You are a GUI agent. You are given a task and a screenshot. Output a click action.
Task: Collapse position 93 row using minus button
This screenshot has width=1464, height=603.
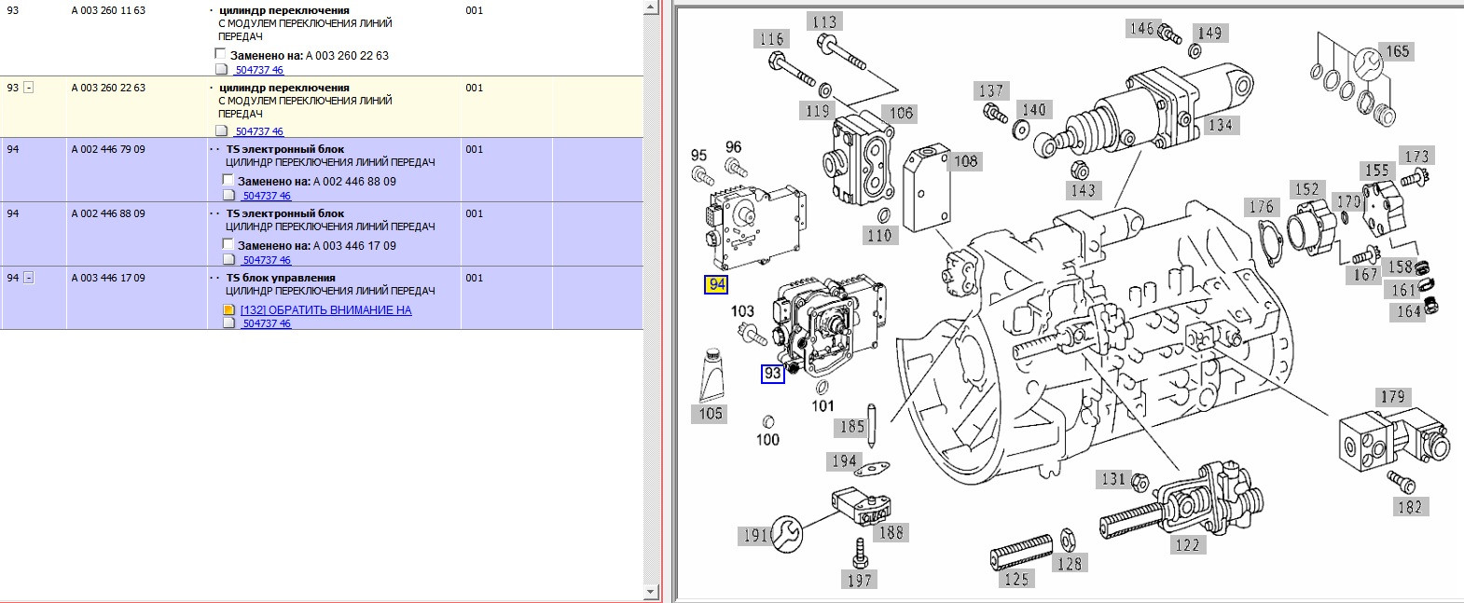(x=29, y=88)
